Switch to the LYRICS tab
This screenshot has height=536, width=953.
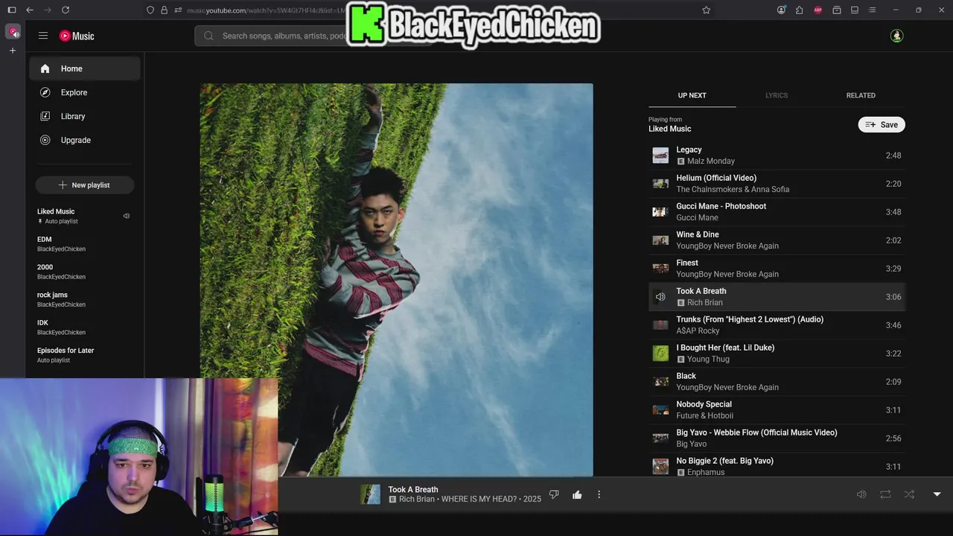point(776,95)
